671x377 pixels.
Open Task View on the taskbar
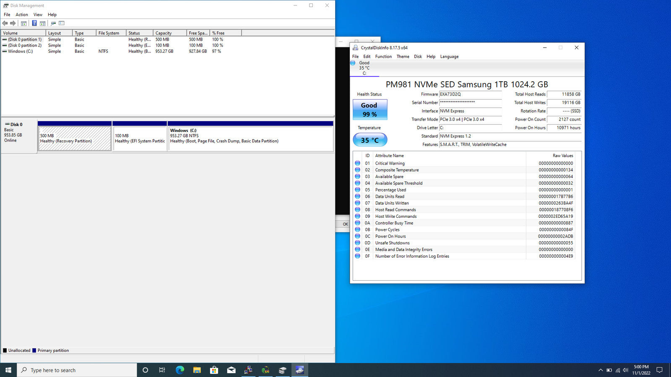(x=162, y=370)
